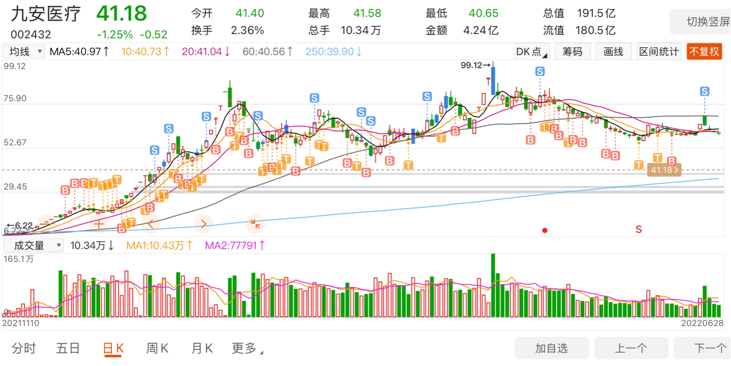The height and width of the screenshot is (366, 731).
Task: Tap the 6.22 low price arrow label
Action: point(19,225)
